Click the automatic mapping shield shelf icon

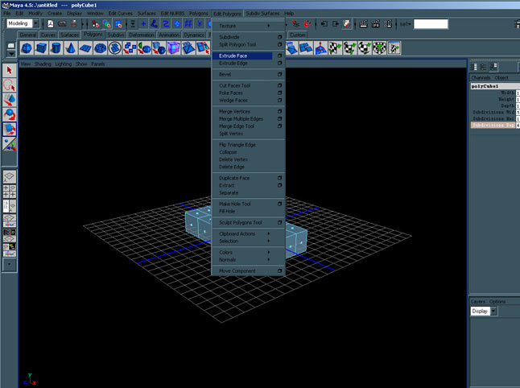379,48
